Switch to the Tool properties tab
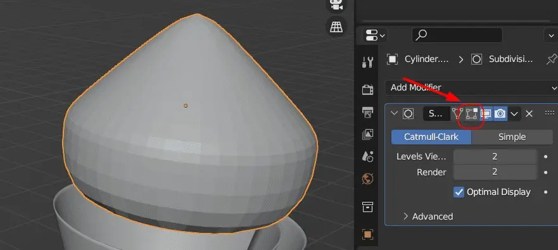This screenshot has height=250, width=558. [367, 63]
